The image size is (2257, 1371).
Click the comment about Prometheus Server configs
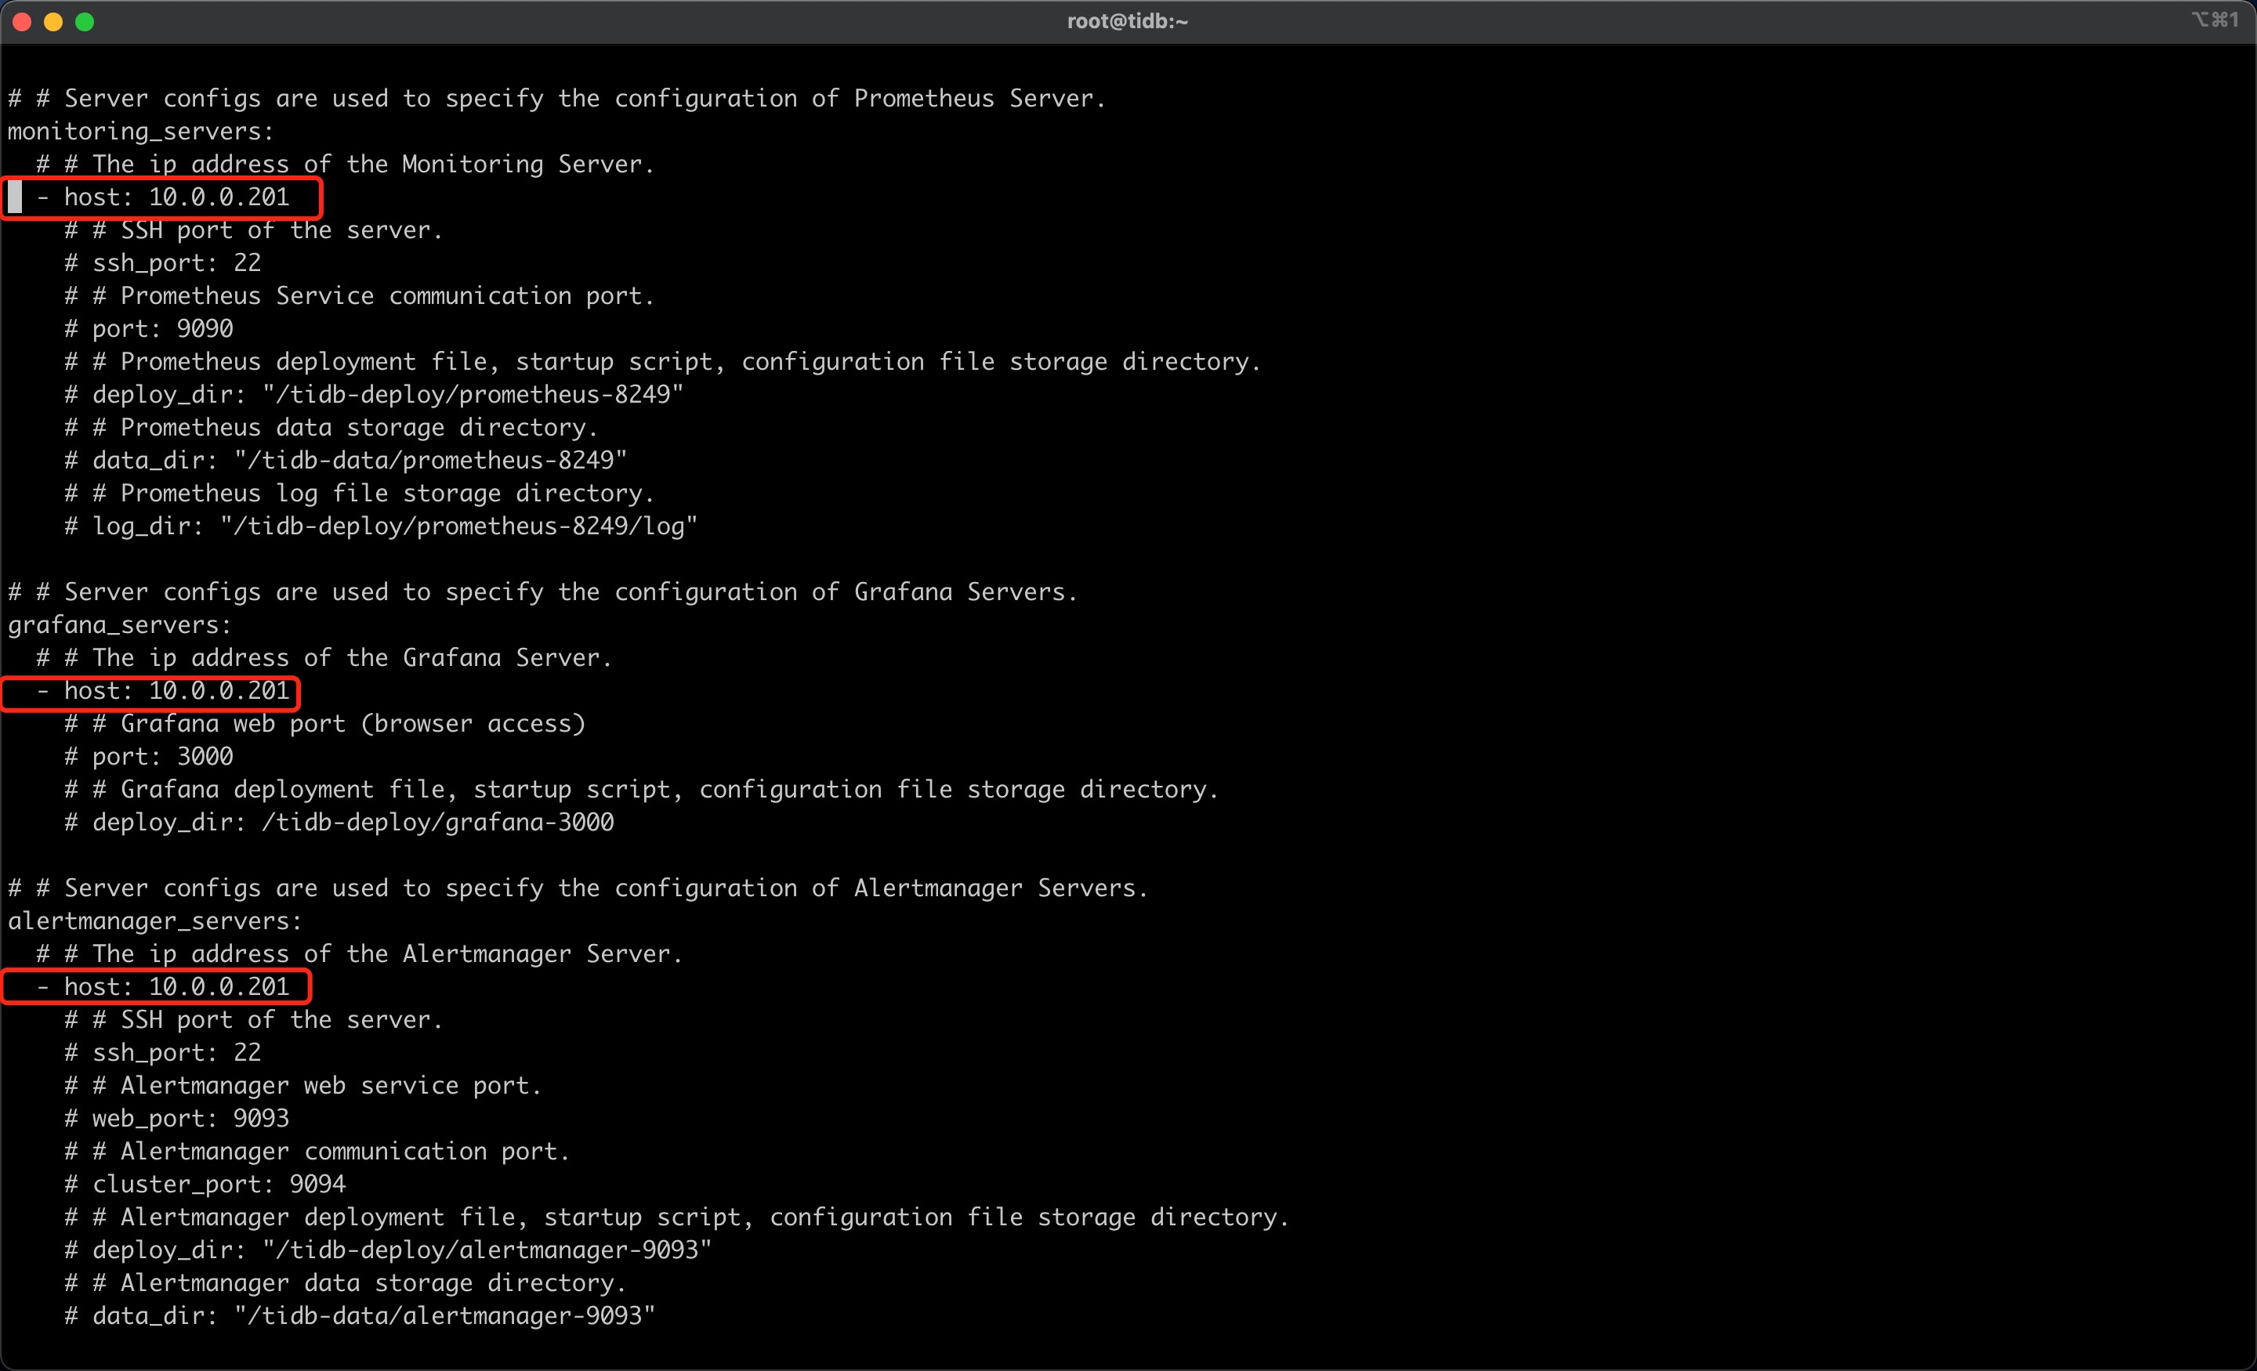(557, 98)
